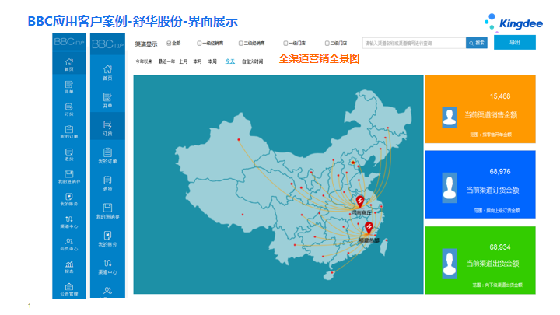
Task: Open 我的订单 icon in narrow sidebar
Action: pyautogui.click(x=69, y=131)
